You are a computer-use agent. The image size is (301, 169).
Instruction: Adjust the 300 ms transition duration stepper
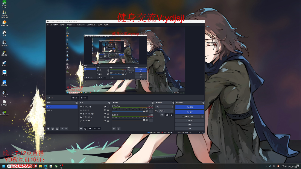click(x=172, y=111)
